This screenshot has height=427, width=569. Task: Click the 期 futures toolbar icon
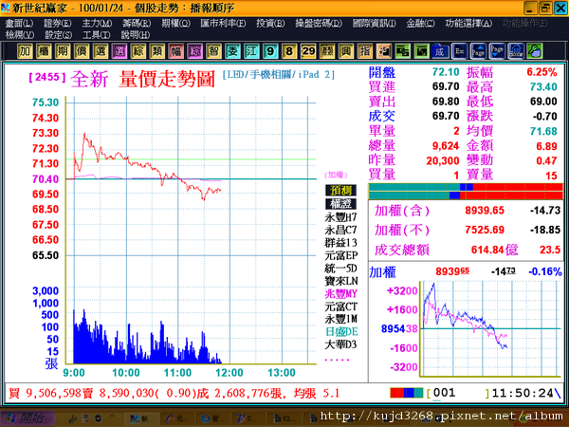(x=63, y=51)
